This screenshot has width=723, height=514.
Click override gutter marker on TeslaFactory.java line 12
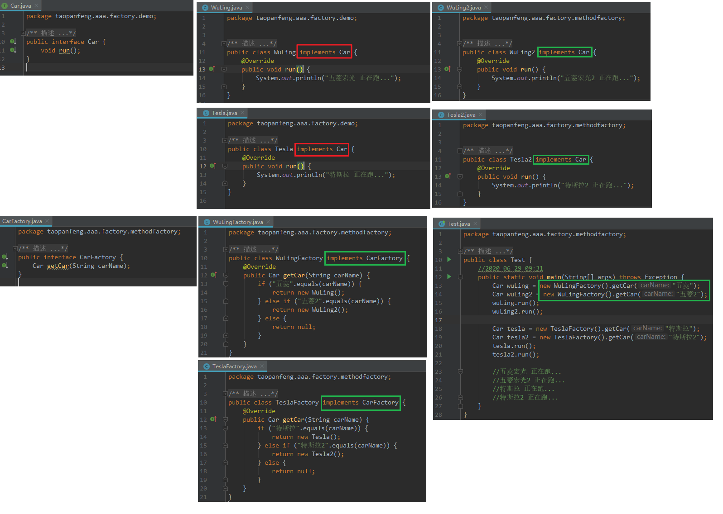213,419
